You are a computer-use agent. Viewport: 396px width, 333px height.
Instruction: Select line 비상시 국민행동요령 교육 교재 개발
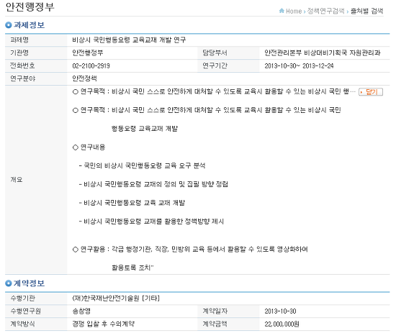[x=132, y=203]
